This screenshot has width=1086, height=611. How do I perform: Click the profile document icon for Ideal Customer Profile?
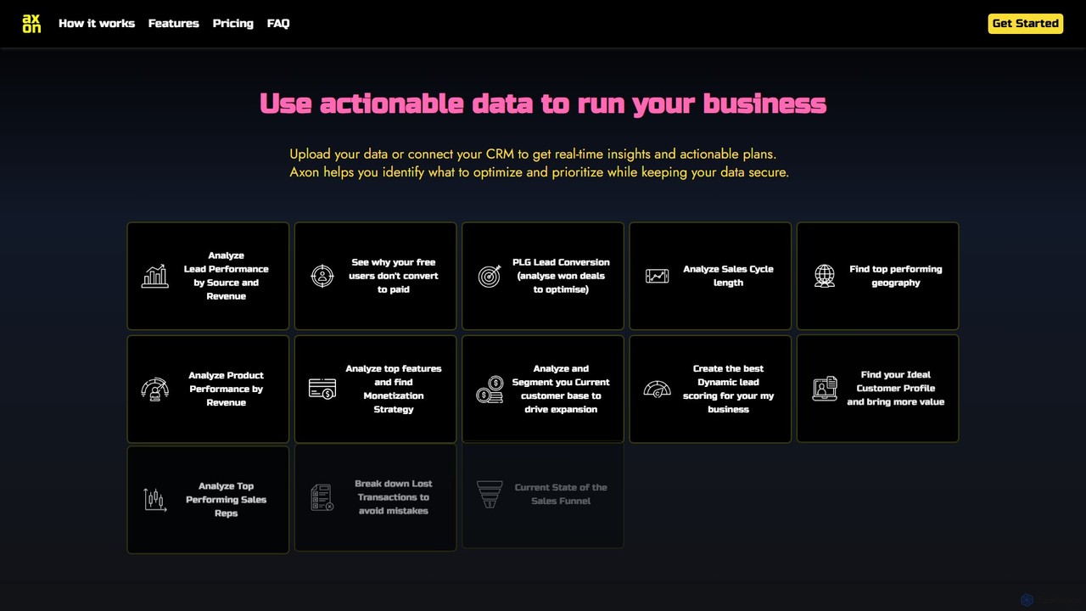click(825, 389)
